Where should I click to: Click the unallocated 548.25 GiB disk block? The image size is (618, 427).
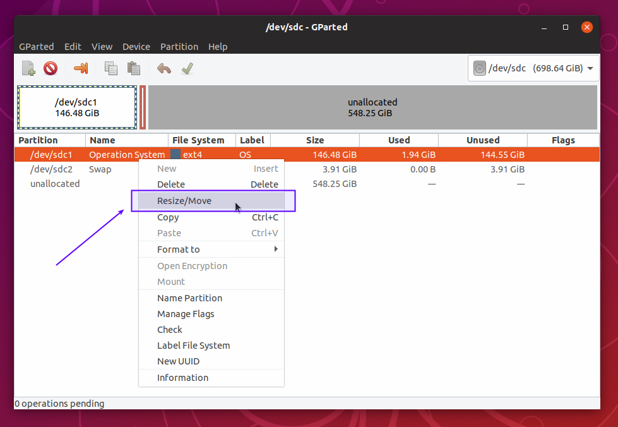tap(372, 107)
